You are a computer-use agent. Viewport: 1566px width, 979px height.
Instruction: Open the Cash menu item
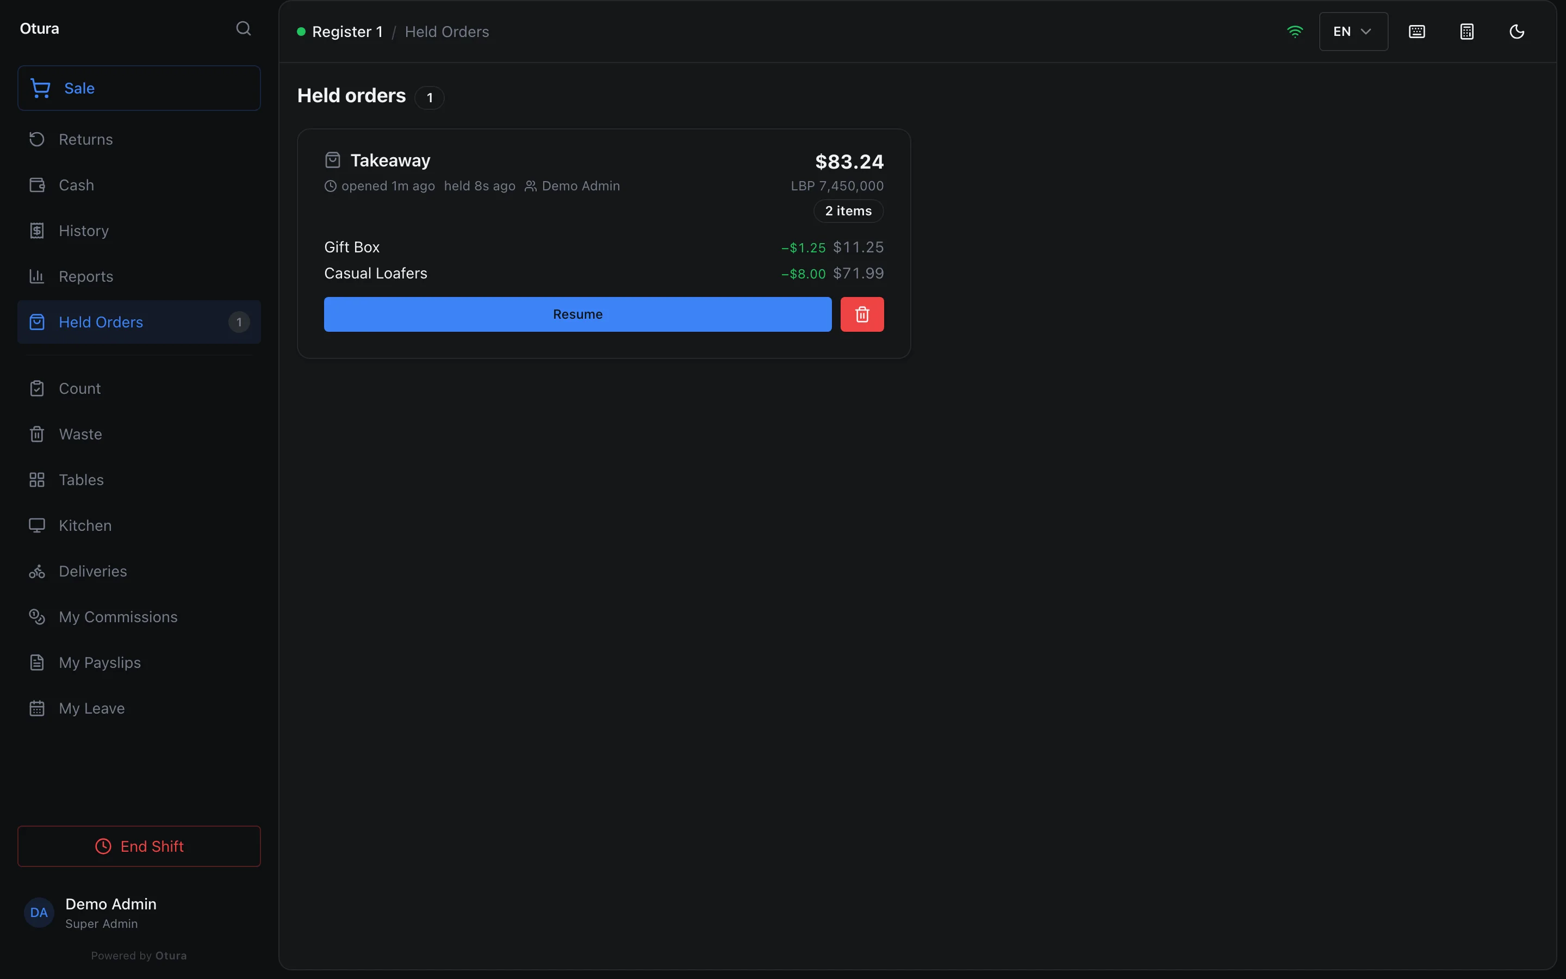point(139,185)
